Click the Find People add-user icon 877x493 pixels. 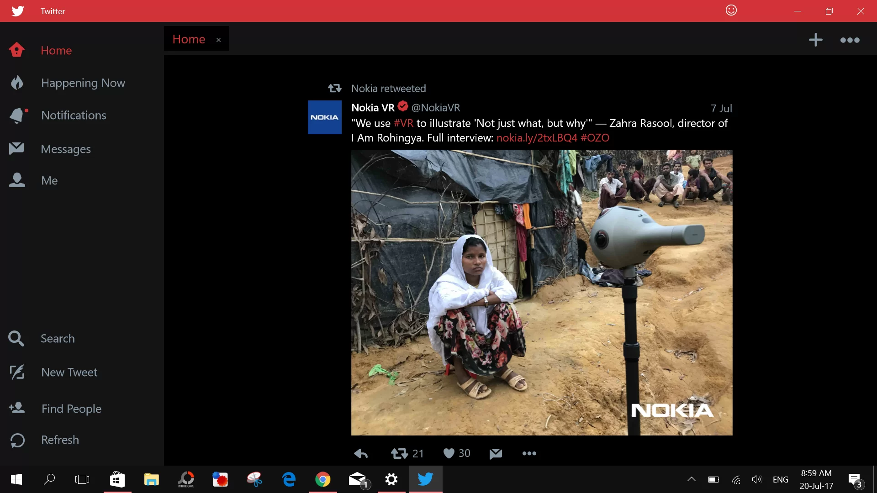point(17,408)
